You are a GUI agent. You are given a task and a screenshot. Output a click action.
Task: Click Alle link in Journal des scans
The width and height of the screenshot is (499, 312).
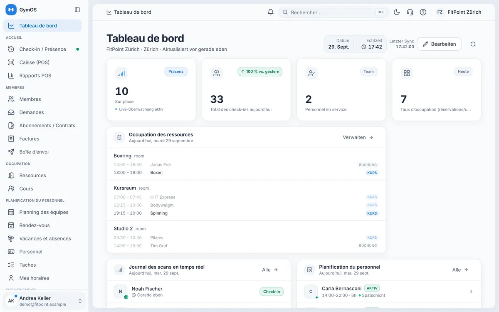(x=270, y=270)
